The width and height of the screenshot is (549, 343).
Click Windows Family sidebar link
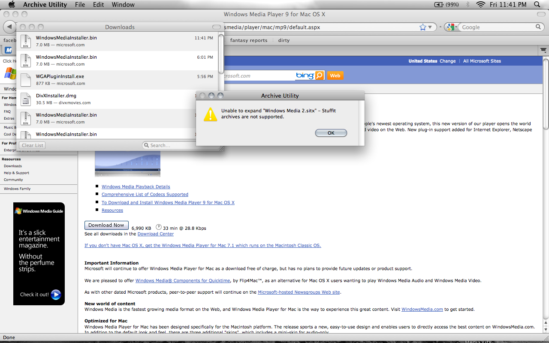point(17,189)
